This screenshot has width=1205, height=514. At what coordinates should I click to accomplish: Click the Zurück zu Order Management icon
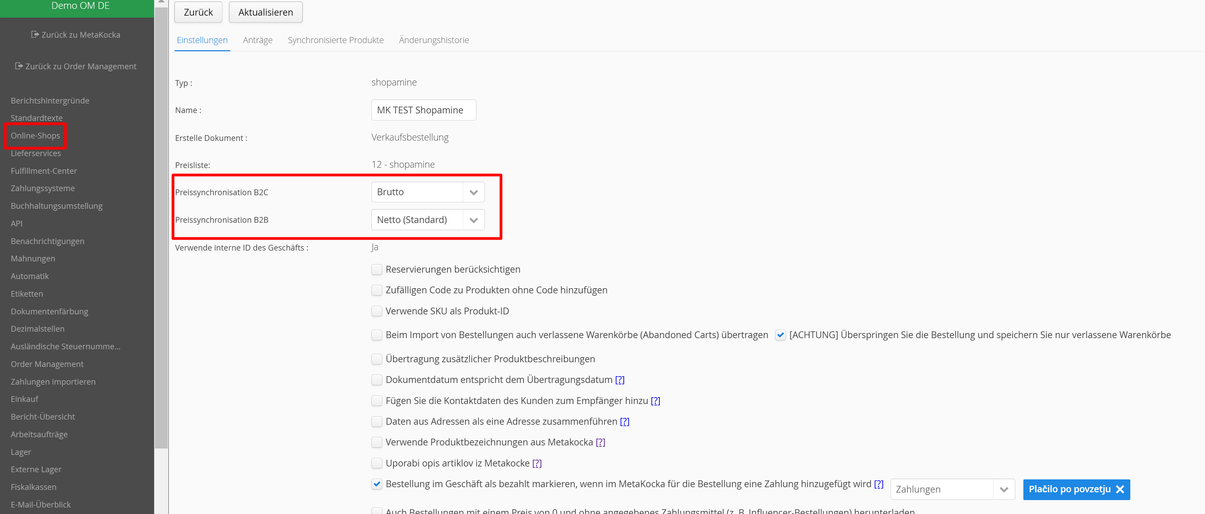[19, 66]
